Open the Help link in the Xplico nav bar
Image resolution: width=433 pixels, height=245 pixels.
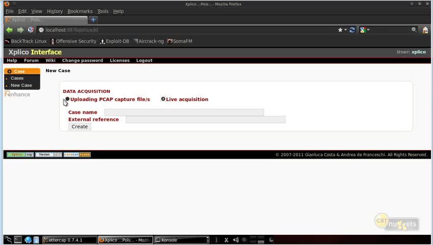click(x=12, y=60)
